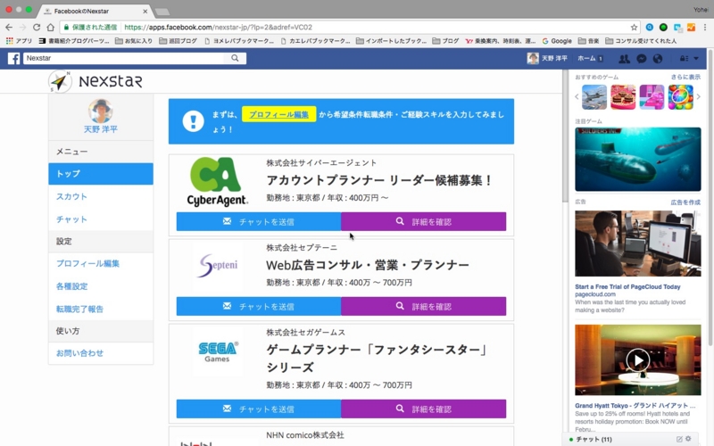Play the Grand Hyatt Tokyo video
The height and width of the screenshot is (446, 714).
pos(638,360)
